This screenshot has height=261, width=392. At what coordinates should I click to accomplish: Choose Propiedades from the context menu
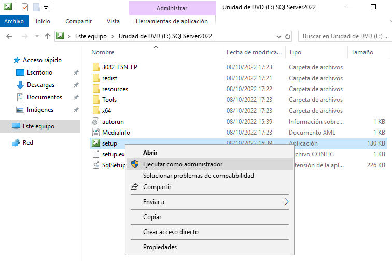pos(209,247)
